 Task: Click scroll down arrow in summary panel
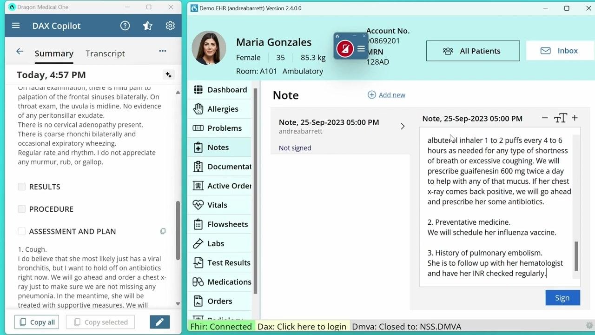coord(178,304)
